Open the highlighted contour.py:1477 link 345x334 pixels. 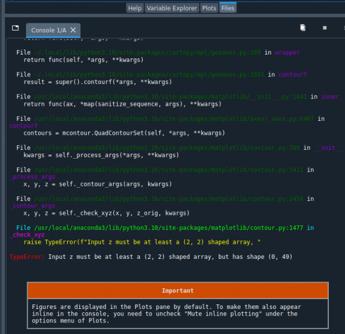[168, 228]
